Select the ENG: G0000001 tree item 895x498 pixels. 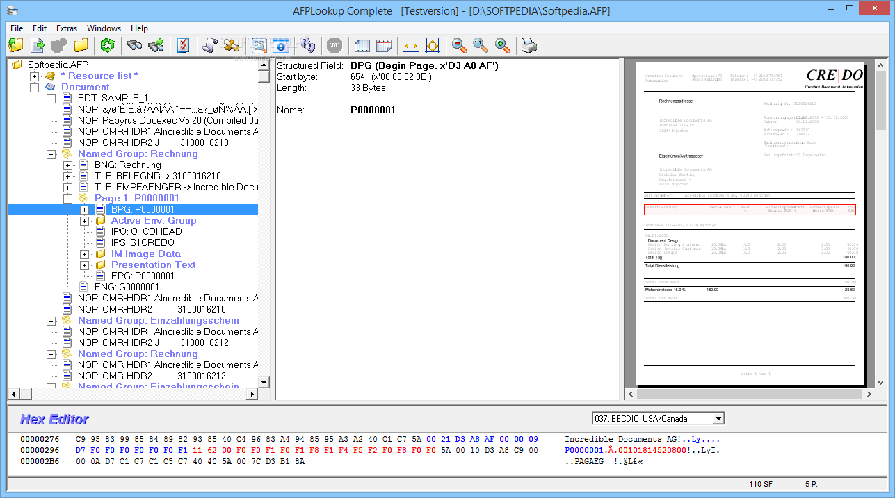coord(127,287)
